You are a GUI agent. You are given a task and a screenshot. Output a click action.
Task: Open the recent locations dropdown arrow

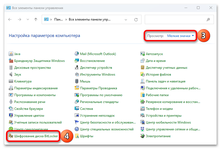point(28,19)
